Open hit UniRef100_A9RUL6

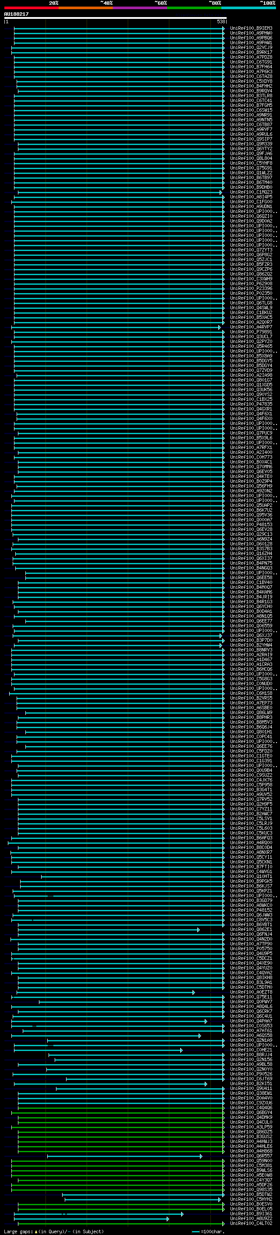click(x=251, y=134)
